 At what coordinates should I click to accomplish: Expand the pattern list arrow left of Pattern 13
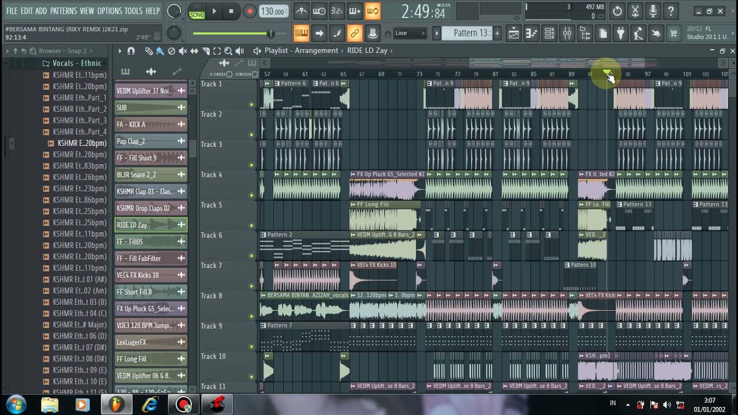click(x=437, y=33)
